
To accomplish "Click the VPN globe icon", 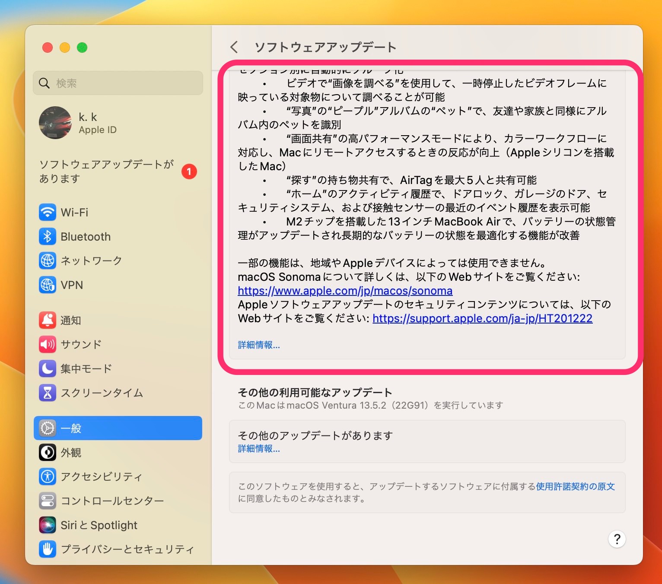I will pyautogui.click(x=48, y=285).
